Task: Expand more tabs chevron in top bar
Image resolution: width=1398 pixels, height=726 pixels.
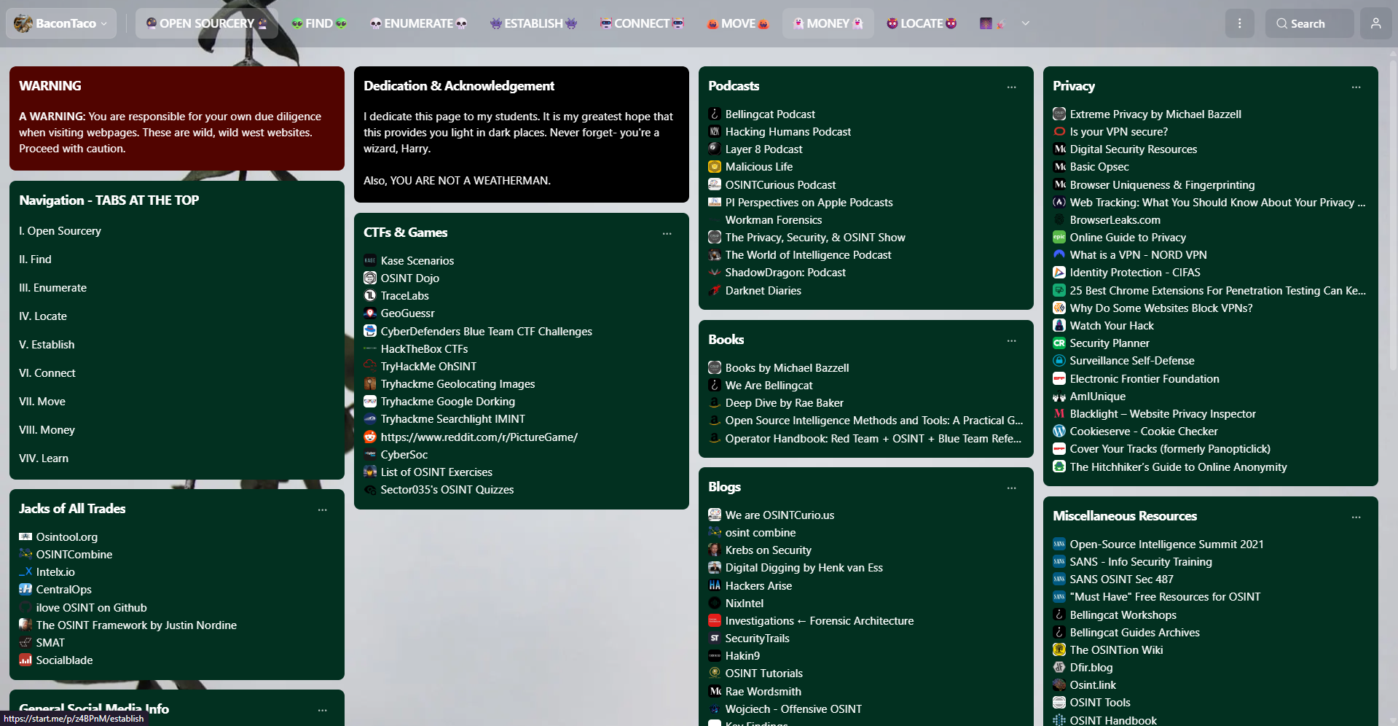Action: point(1025,23)
